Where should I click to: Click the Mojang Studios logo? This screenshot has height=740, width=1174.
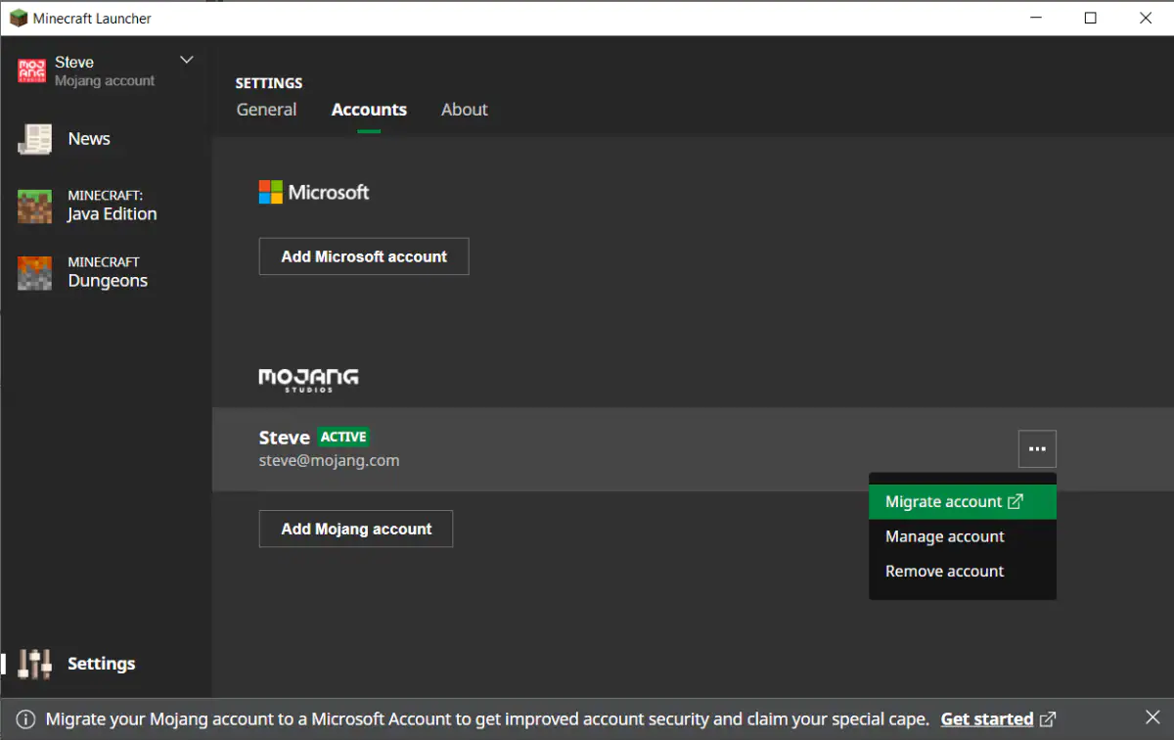tap(308, 380)
